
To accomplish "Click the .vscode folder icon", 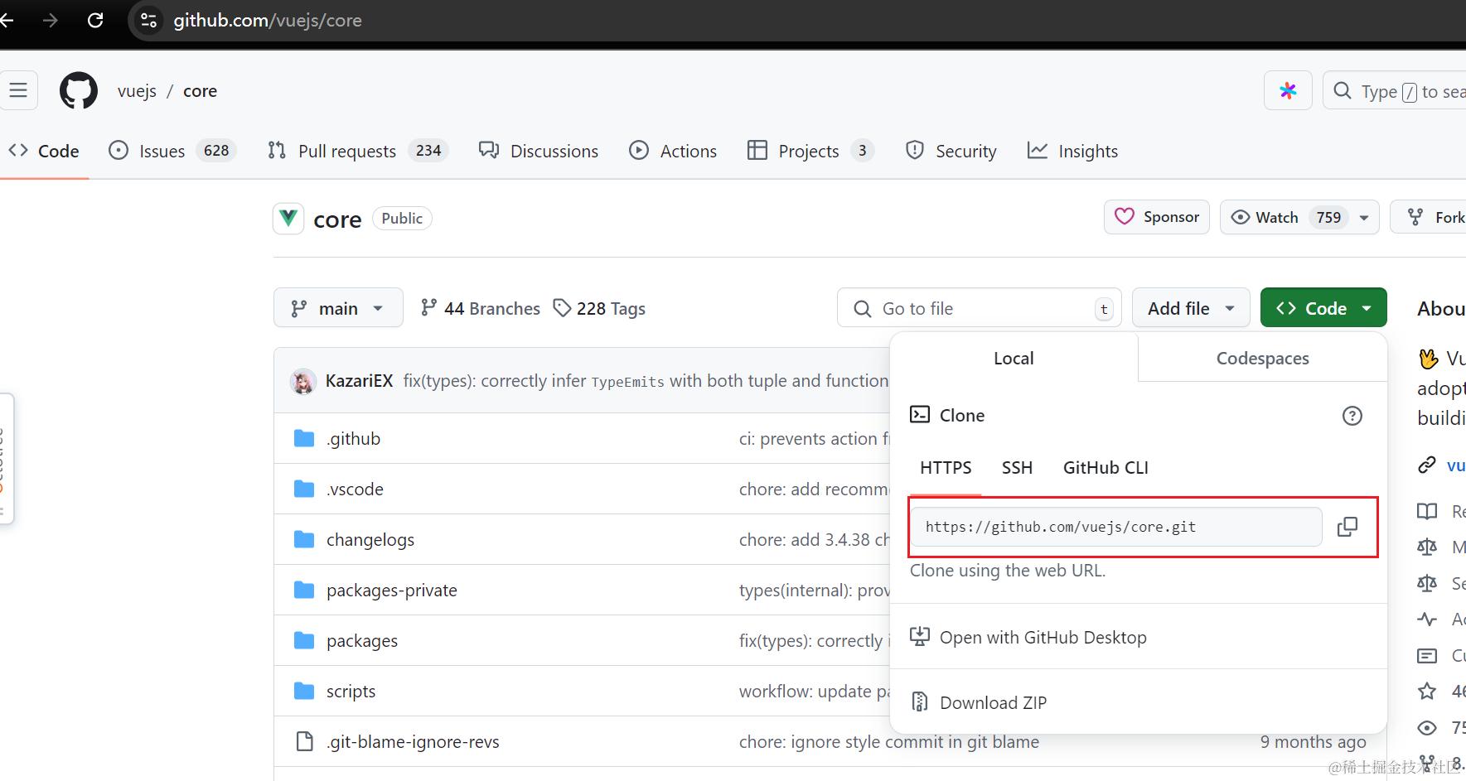I will coord(304,489).
